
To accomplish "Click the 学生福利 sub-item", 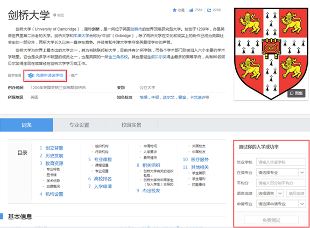I will pos(199,179).
